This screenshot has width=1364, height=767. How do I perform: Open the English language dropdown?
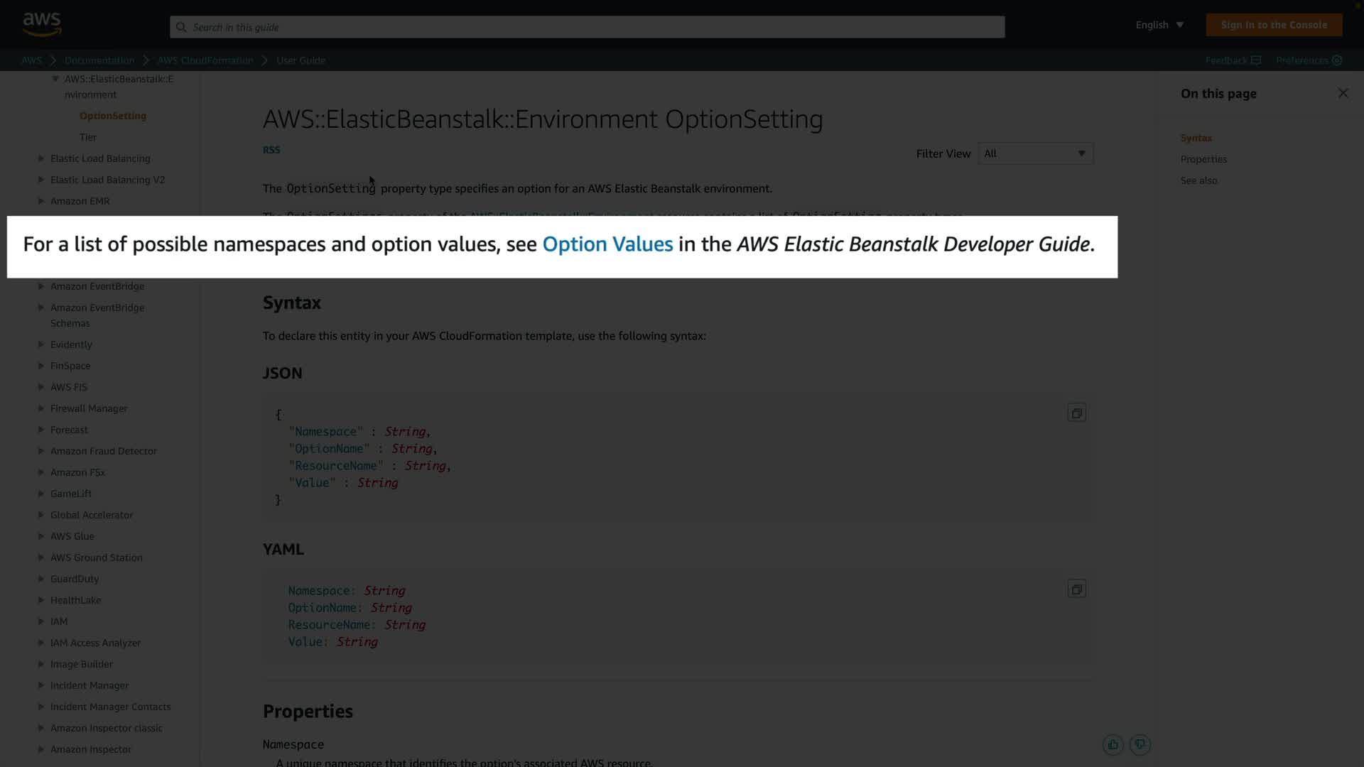(x=1159, y=25)
